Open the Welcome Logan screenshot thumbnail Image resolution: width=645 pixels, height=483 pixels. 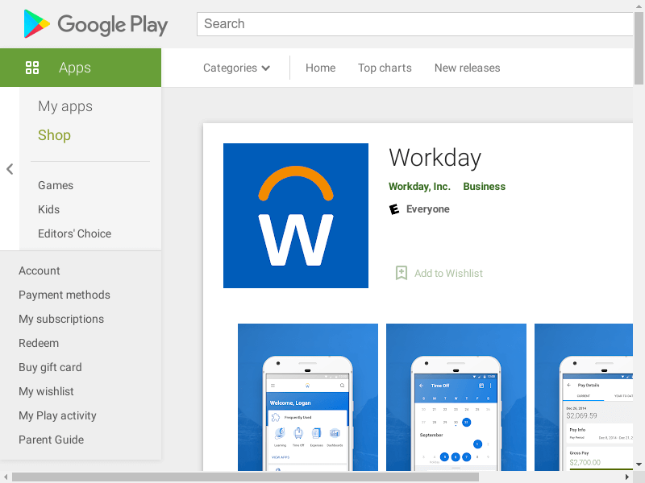click(308, 397)
